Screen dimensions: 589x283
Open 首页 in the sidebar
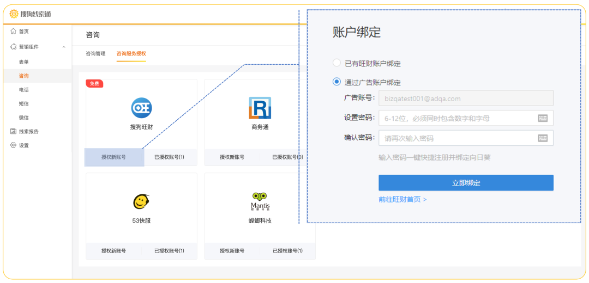coord(23,32)
